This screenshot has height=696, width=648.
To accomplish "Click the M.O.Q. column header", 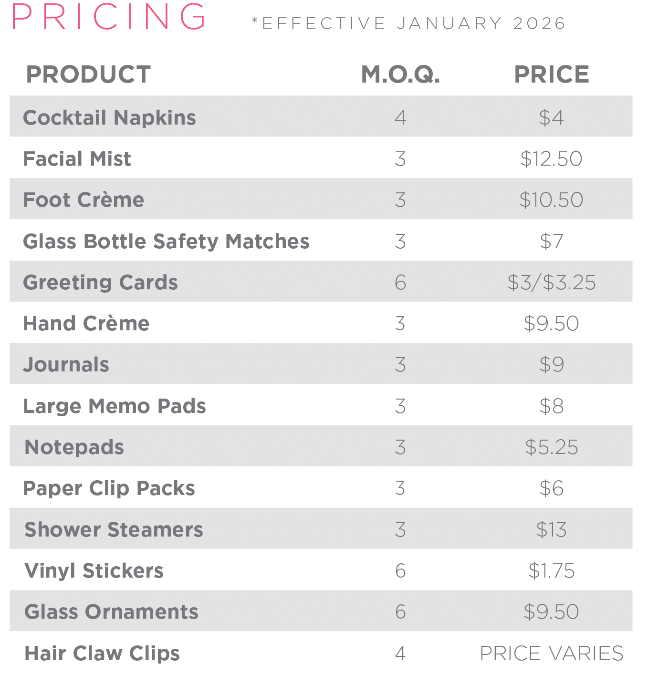I will (x=400, y=74).
